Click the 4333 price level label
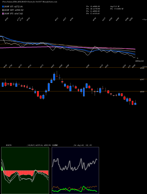The image size is (147, 194). 142,92
